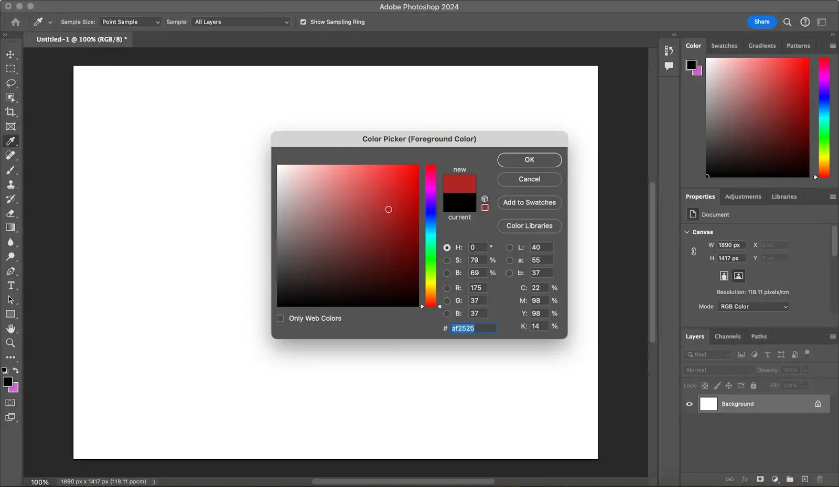Collapse the Canvas section
Image resolution: width=839 pixels, height=487 pixels.
pyautogui.click(x=687, y=232)
